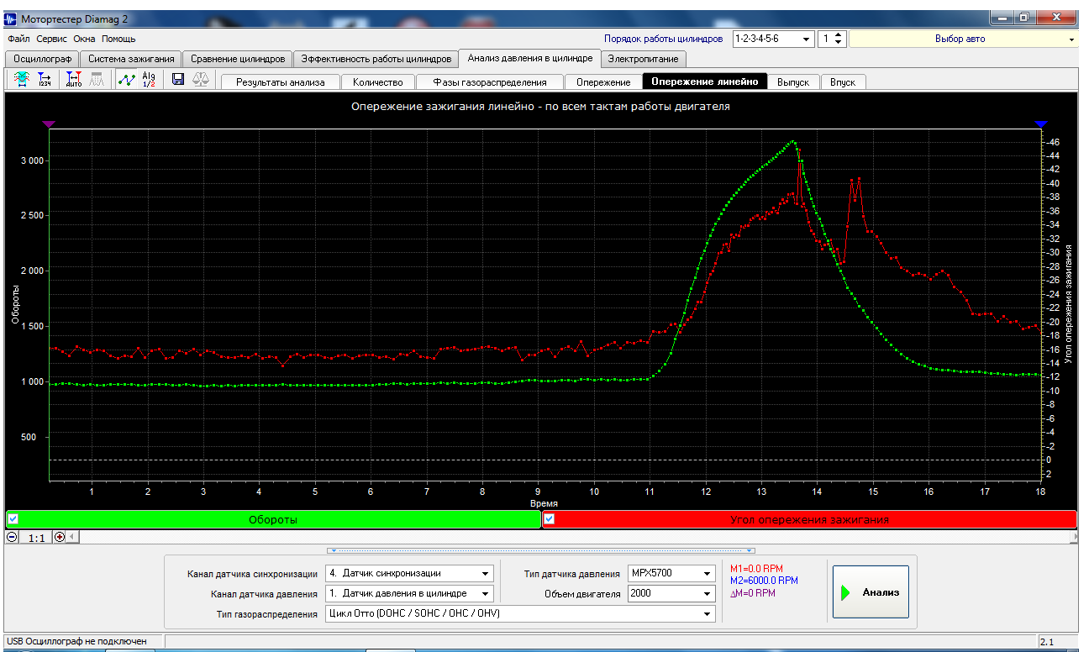Click the zoom in plus icon
The width and height of the screenshot is (1089, 652).
(x=60, y=537)
